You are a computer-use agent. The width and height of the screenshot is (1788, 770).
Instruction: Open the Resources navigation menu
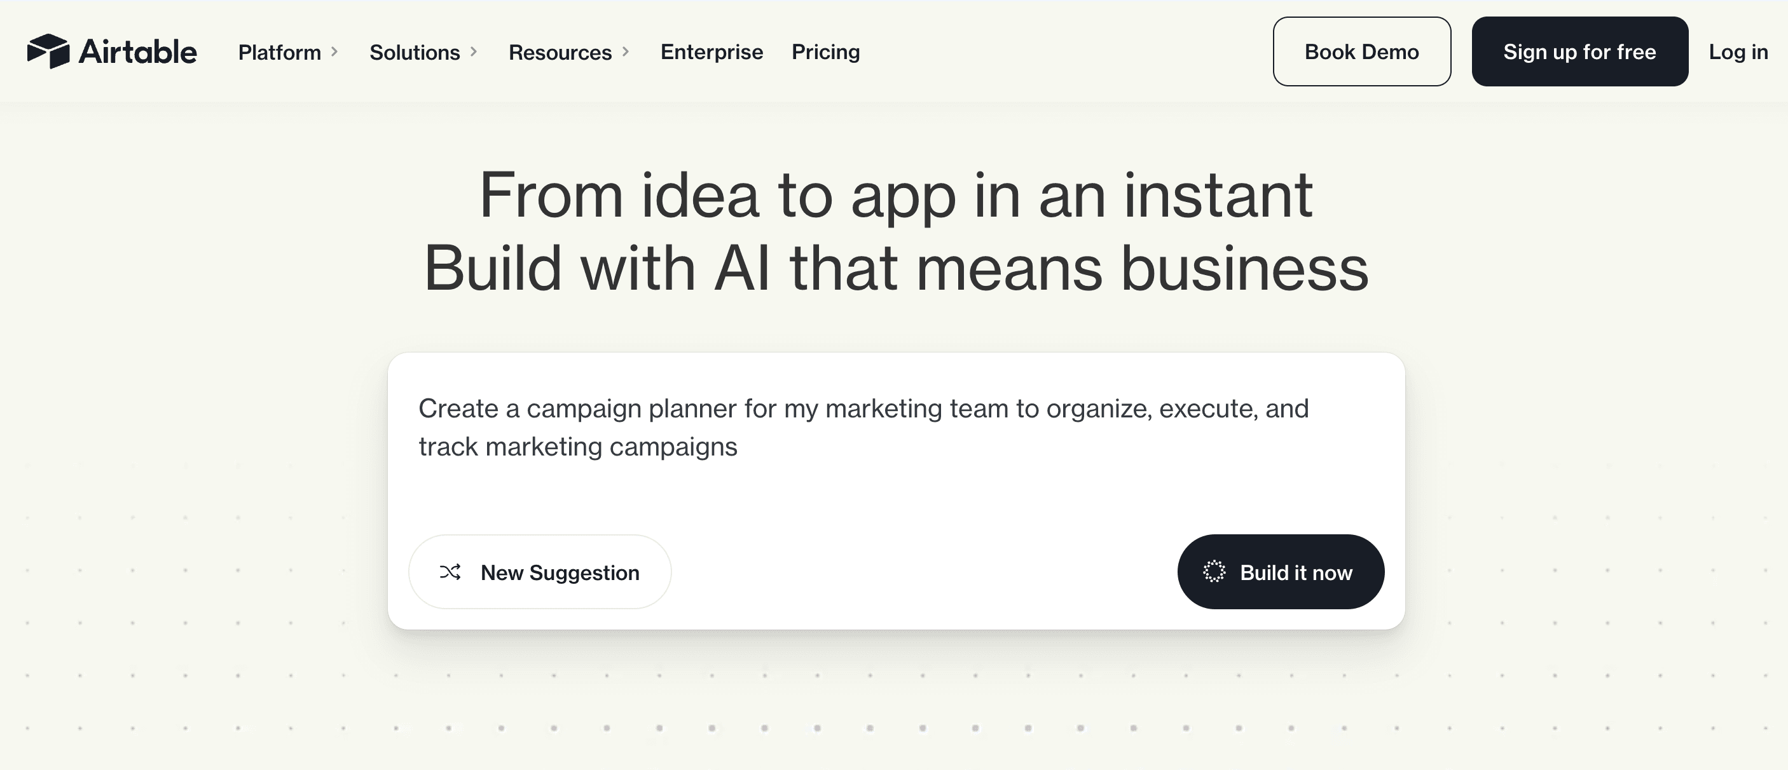(x=560, y=52)
